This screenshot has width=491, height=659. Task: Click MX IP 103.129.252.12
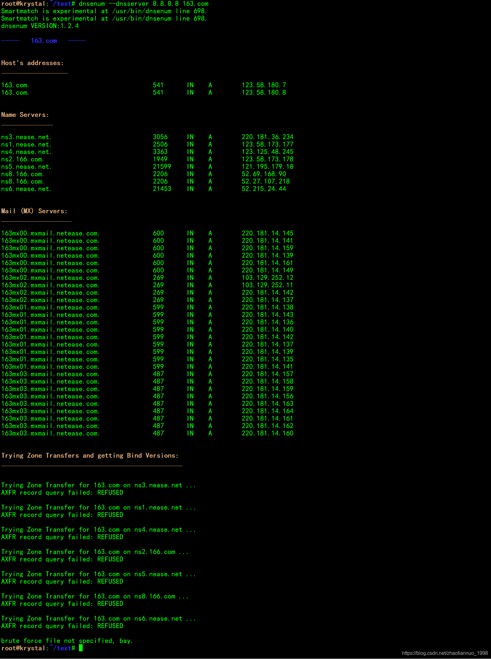point(267,278)
